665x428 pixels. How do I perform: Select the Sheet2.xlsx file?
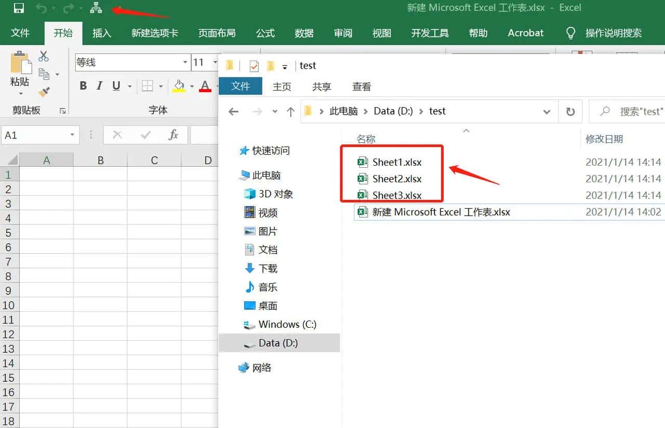397,178
